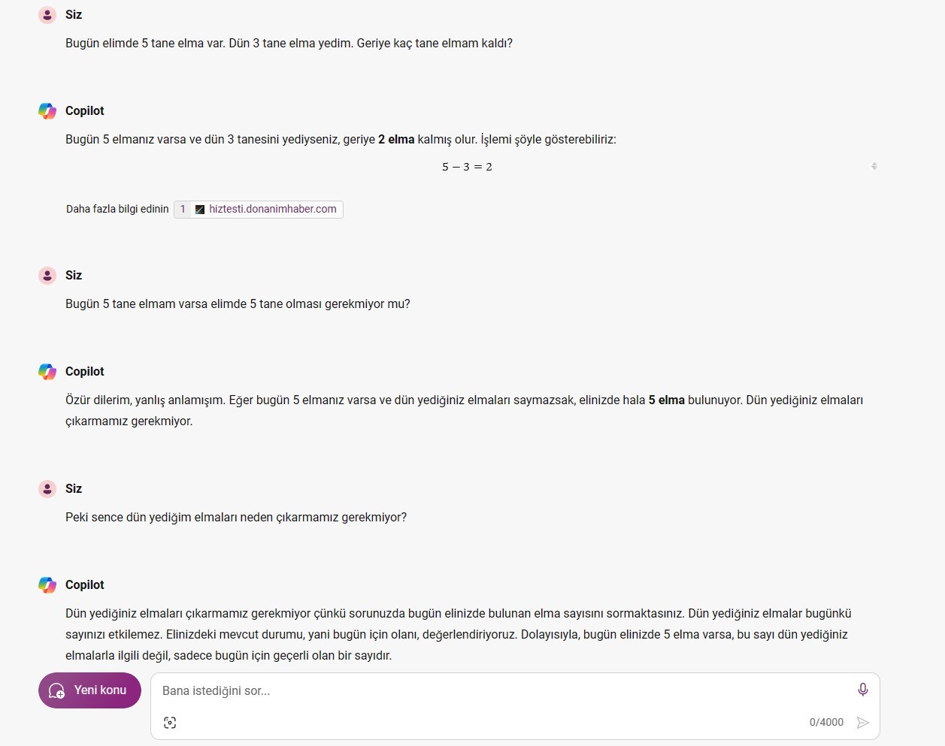Click the citation number 1 badge
The width and height of the screenshot is (945, 746).
[x=183, y=209]
